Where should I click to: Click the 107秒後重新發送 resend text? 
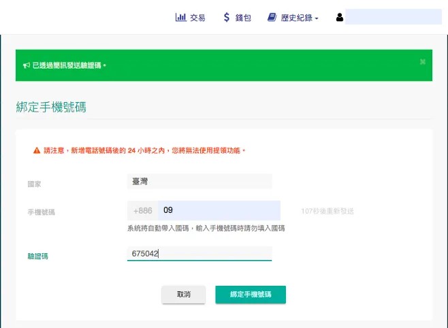pos(327,211)
